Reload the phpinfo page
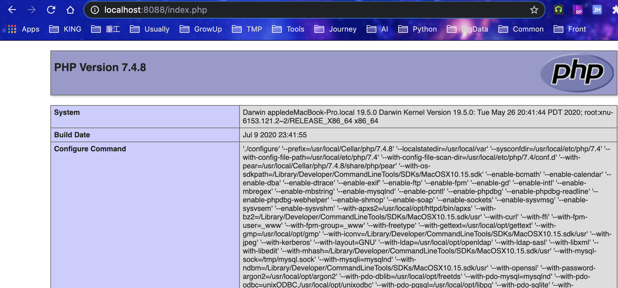Screen dimensions: 618x288 (x=51, y=10)
